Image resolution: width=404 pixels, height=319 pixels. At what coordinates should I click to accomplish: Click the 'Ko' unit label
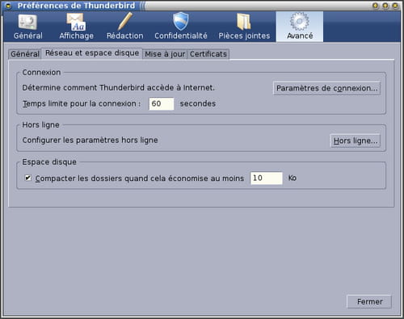(x=292, y=178)
